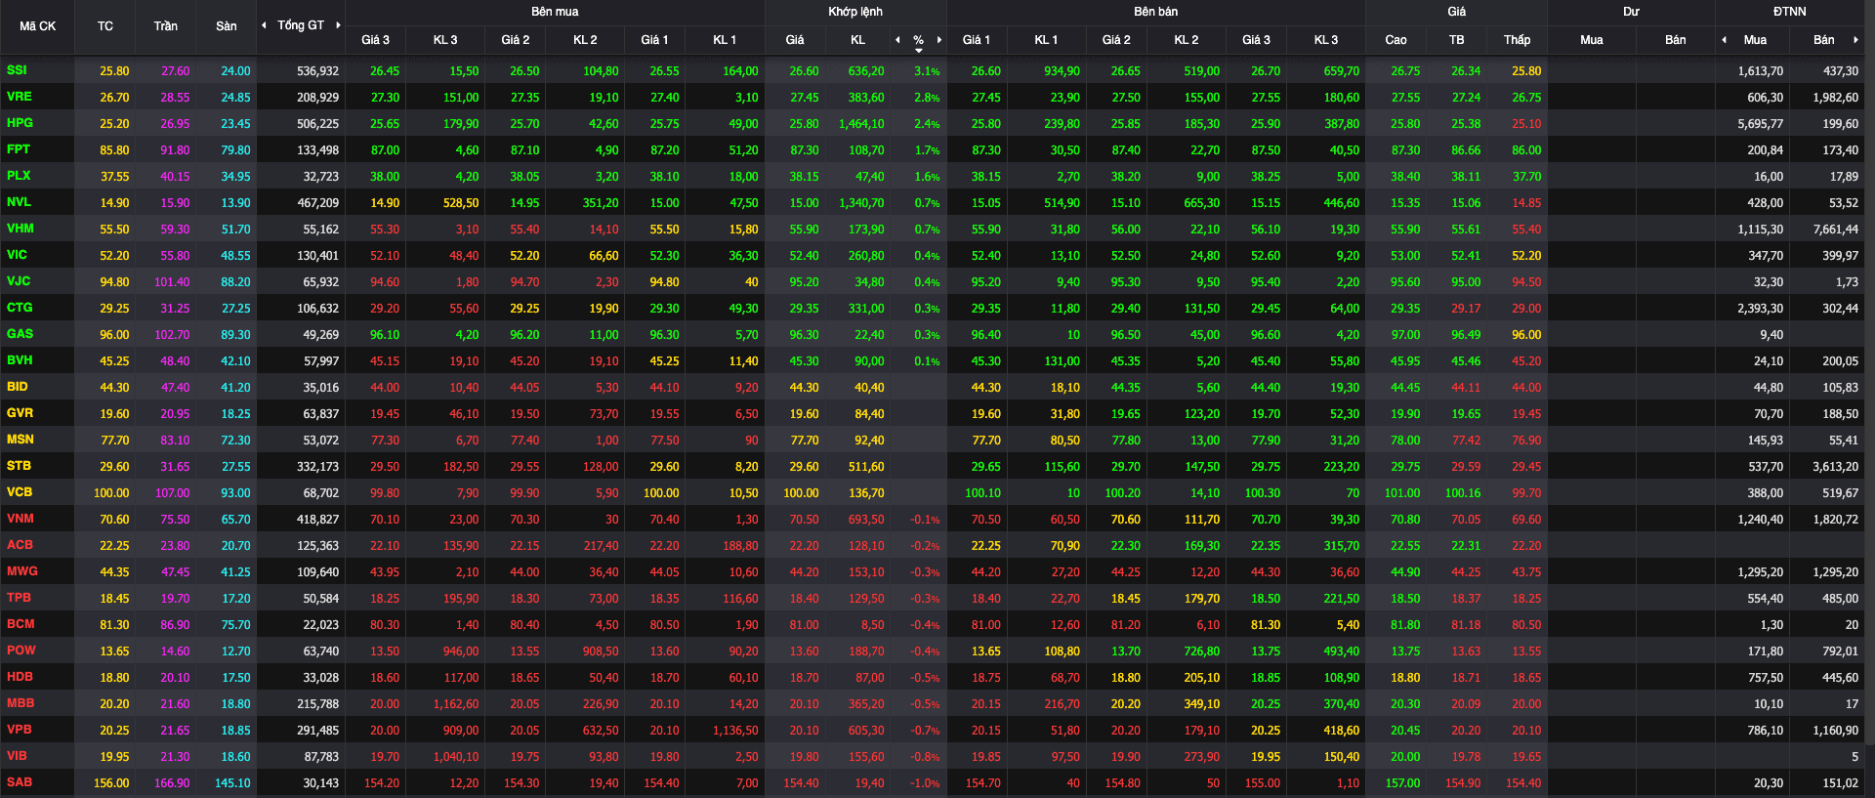1875x798 pixels.
Task: Click the BCM ticker symbol
Action: [21, 624]
